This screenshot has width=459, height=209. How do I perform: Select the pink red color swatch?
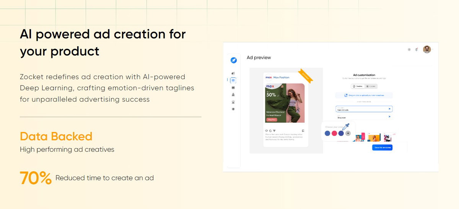334,133
